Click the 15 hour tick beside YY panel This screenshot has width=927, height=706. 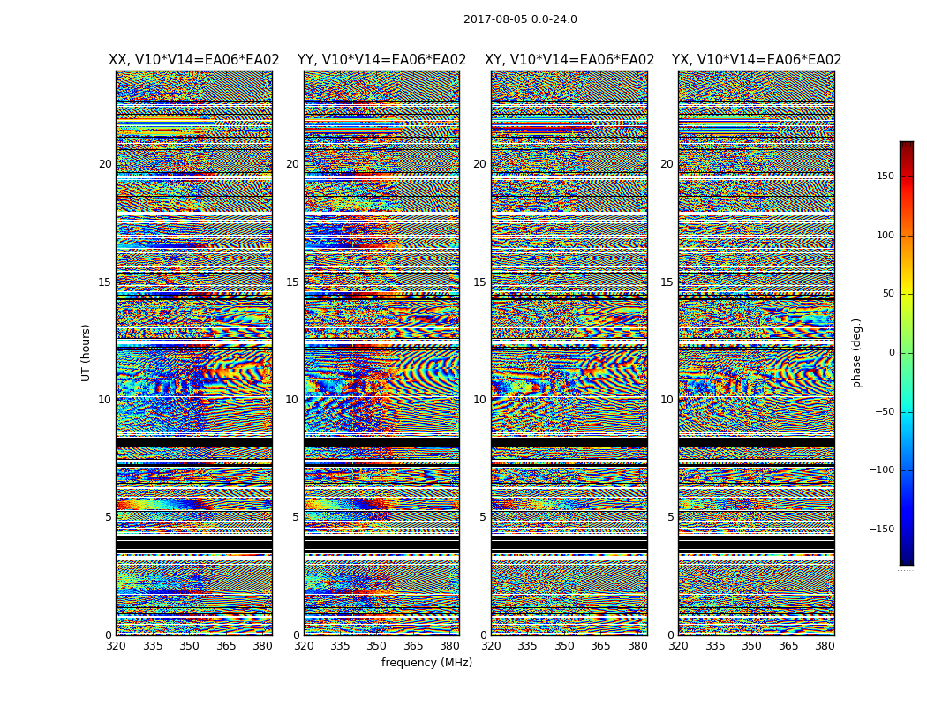[292, 282]
